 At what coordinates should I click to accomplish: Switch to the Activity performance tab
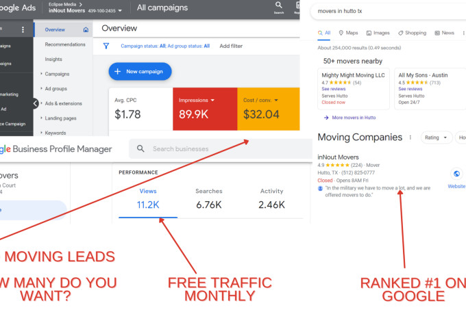pos(271,198)
